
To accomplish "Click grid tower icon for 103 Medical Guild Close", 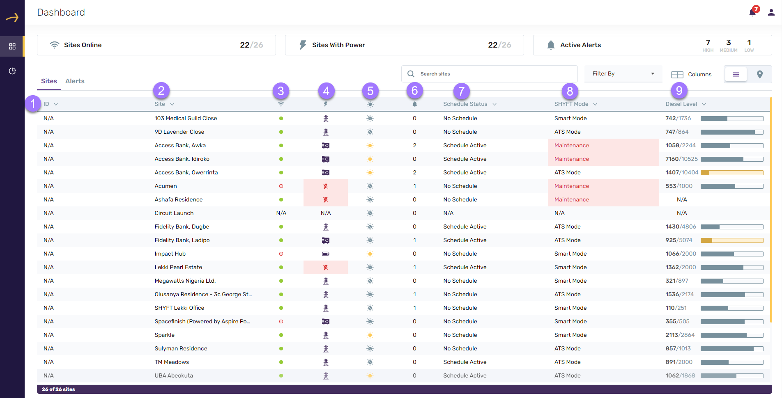I will click(x=326, y=119).
